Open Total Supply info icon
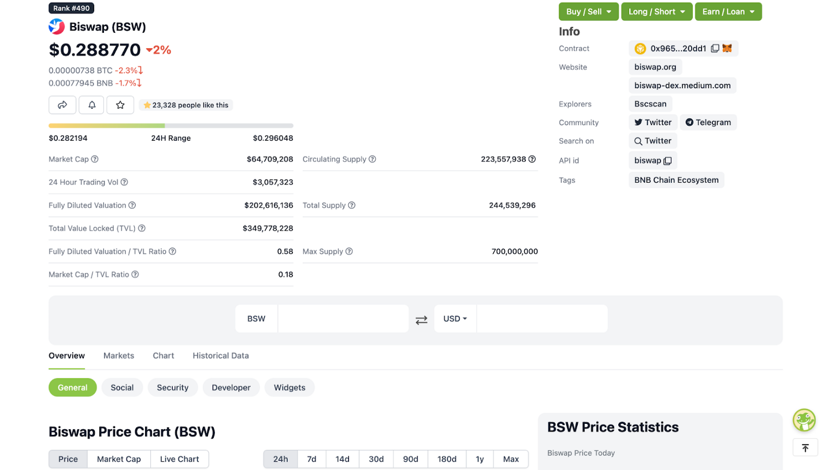The image size is (832, 470). click(352, 205)
